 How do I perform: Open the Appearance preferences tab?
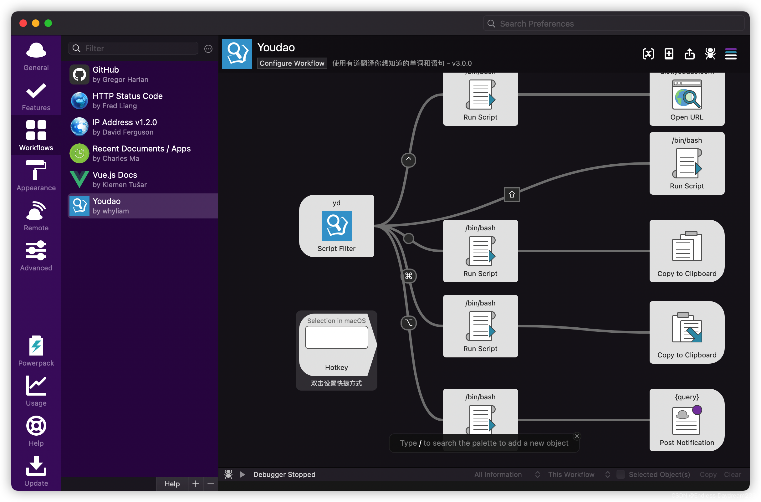[36, 176]
